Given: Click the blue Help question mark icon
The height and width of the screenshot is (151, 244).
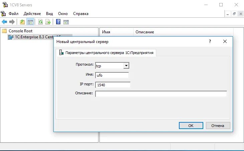Looking at the screenshot, I should click(58, 22).
